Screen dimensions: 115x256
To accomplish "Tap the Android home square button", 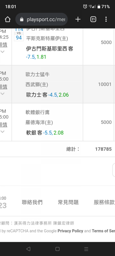I will 57,249.
